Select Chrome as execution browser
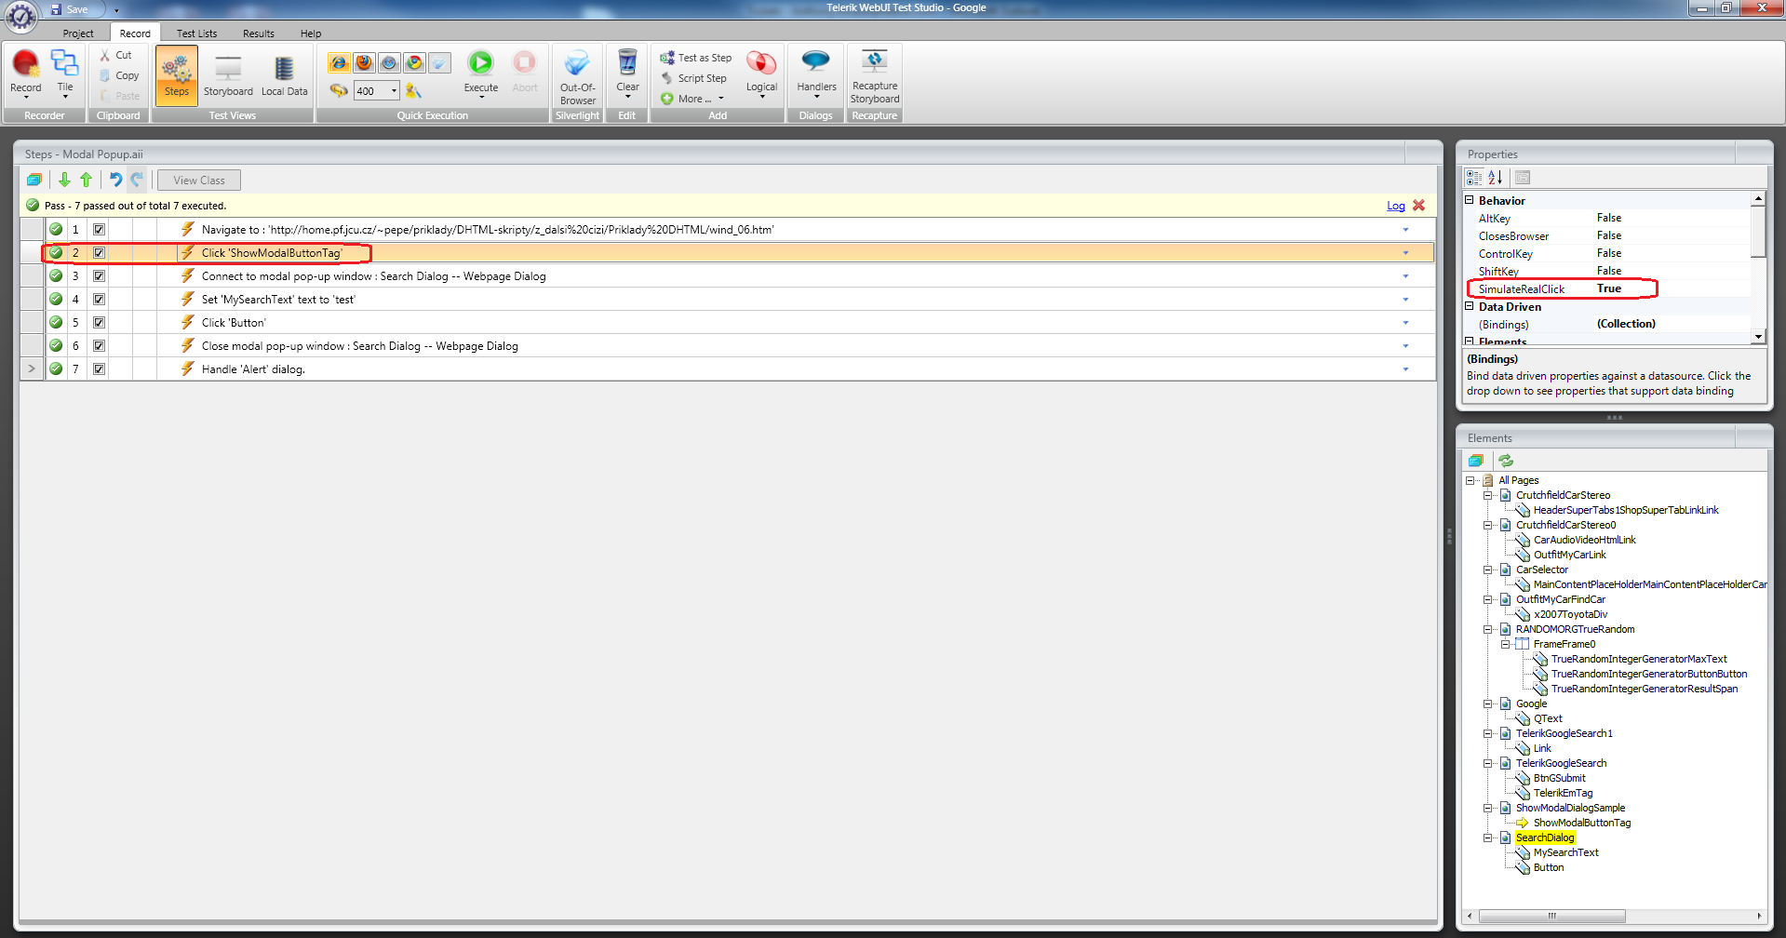 [414, 63]
